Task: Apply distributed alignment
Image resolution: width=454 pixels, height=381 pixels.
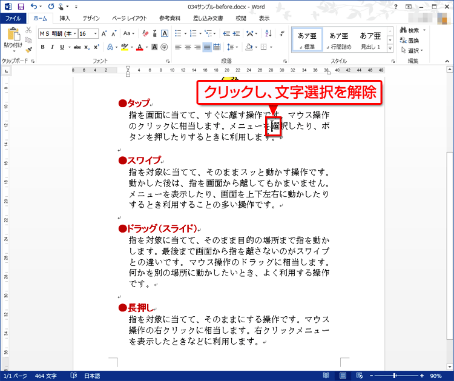Action: (x=217, y=47)
